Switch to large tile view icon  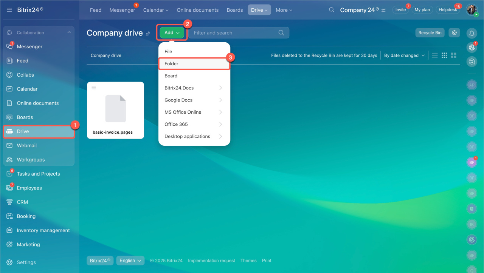tap(454, 56)
